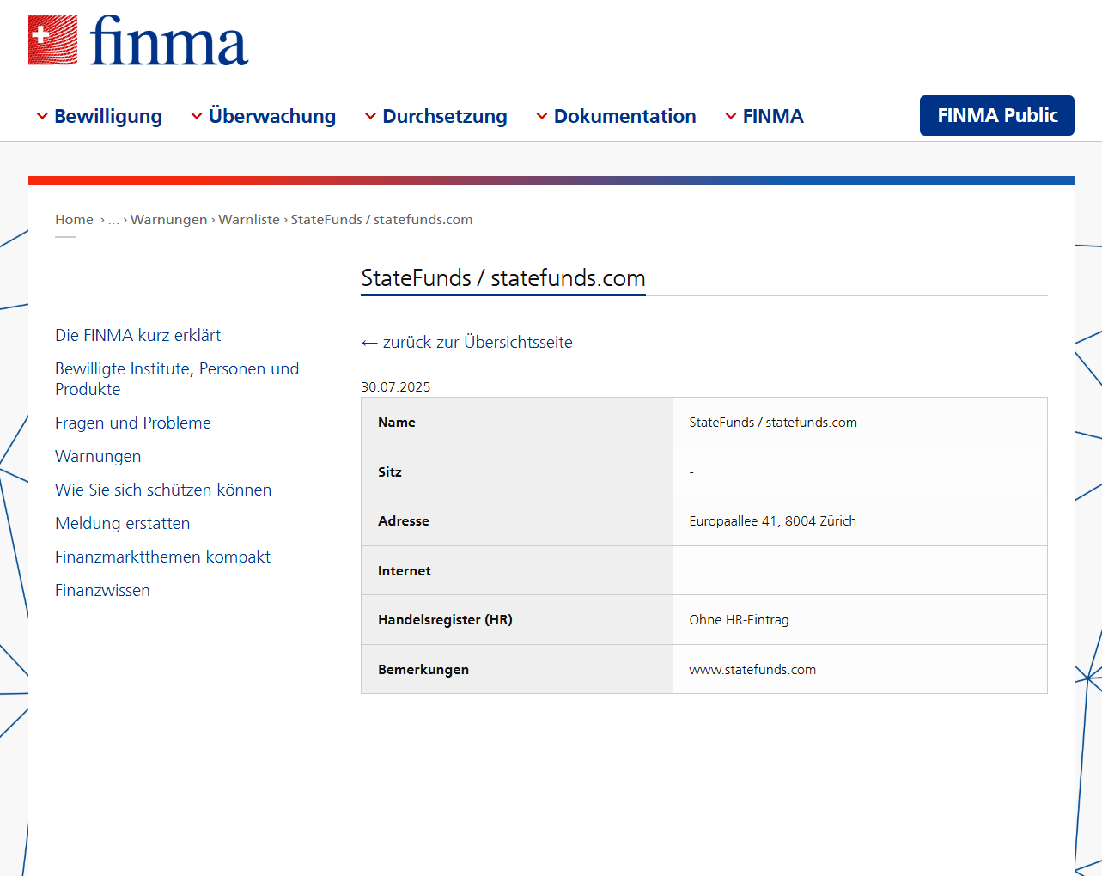The width and height of the screenshot is (1102, 876).
Task: Open Meldung erstatten sidebar link
Action: pyautogui.click(x=123, y=523)
